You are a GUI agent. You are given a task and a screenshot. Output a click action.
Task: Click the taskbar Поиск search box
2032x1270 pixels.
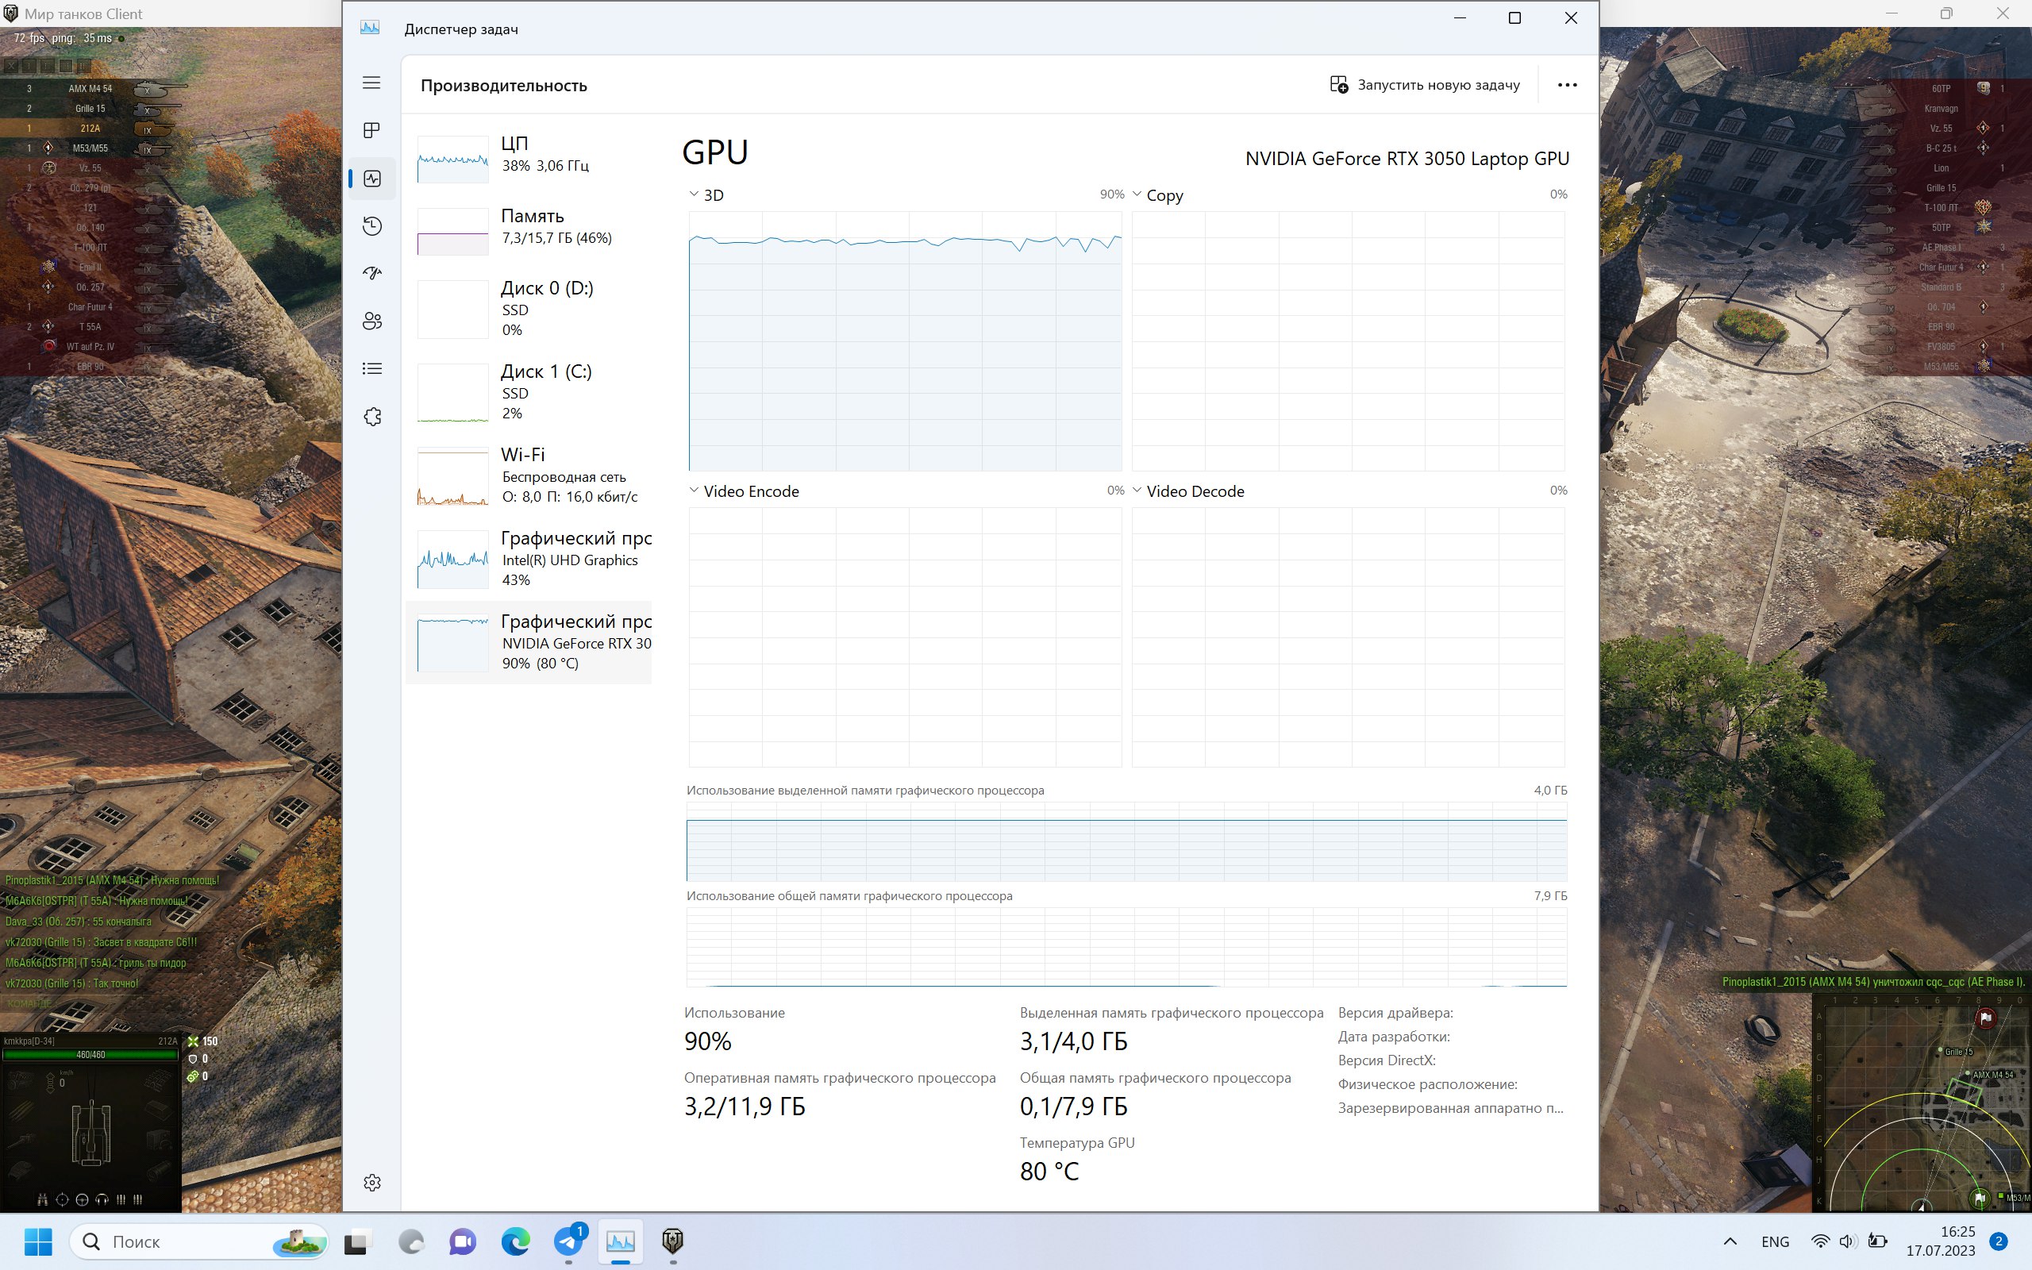click(x=199, y=1241)
